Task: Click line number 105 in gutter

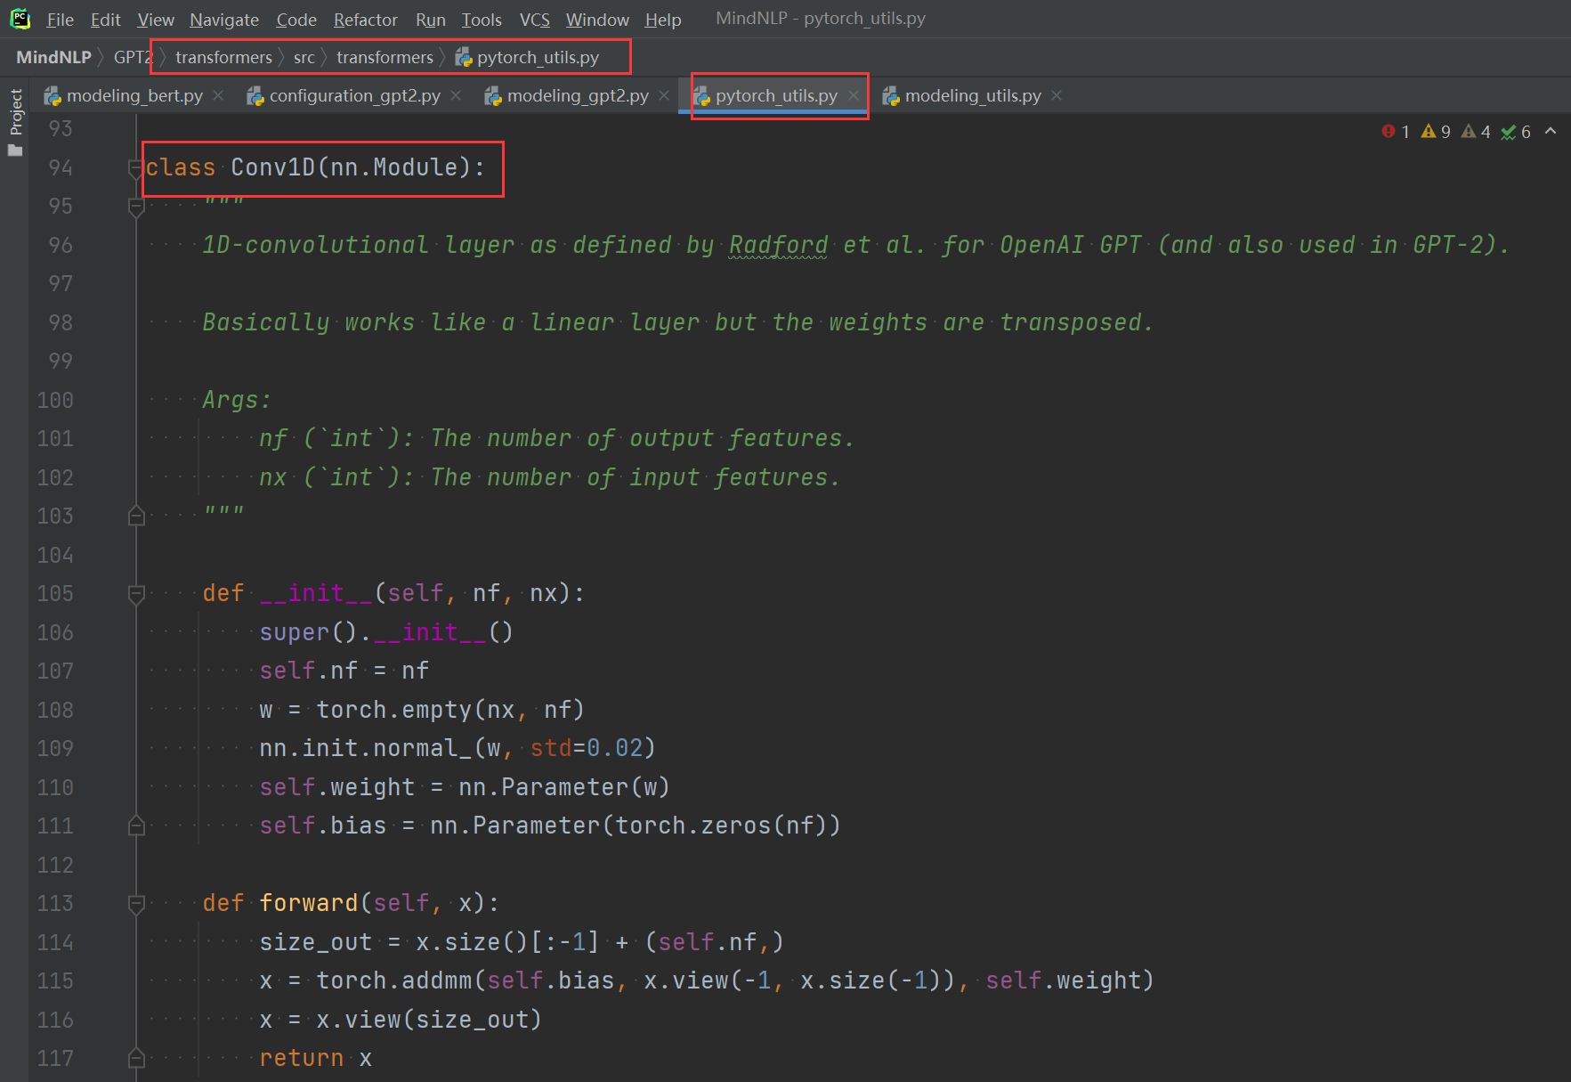Action: [x=55, y=593]
